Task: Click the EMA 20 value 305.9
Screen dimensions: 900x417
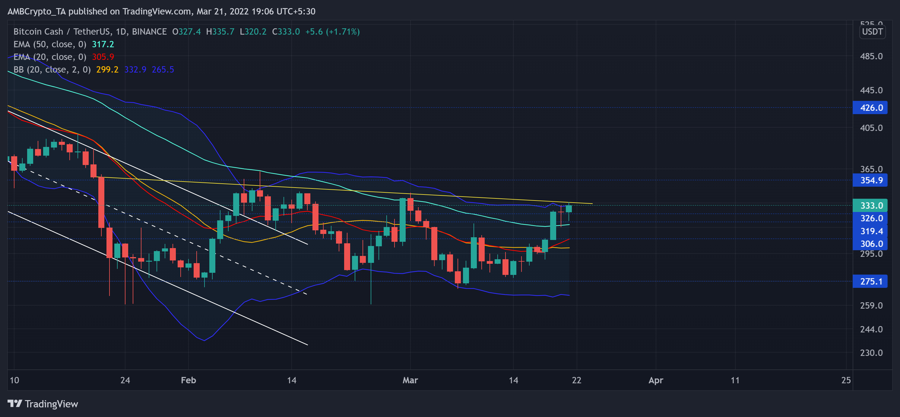Action: tap(103, 57)
